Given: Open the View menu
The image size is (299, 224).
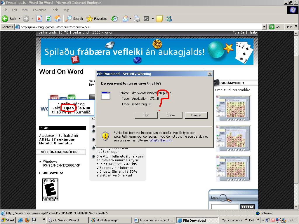Looking at the screenshot, I should pos(25,10).
